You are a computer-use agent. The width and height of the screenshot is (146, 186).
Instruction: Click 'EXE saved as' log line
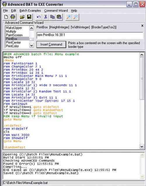(x=60, y=170)
